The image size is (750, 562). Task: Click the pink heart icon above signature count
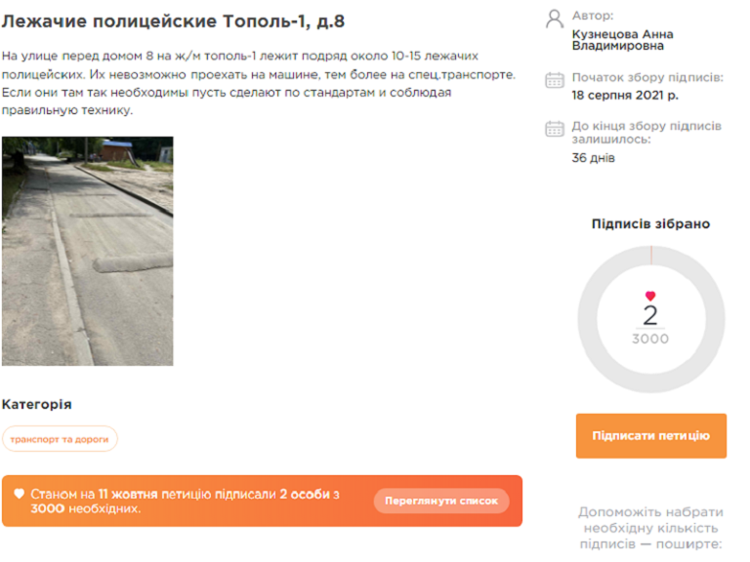[x=650, y=297]
